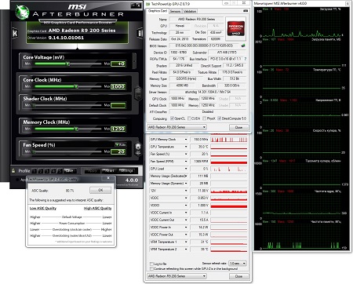
Task: Click the GPU-Z screenshot camera icon
Action: coord(246,11)
